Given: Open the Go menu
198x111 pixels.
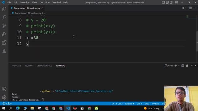Looking at the screenshot, I should (x=41, y=2).
